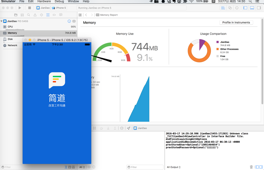The image size is (264, 170).
Task: Toggle the console pane button
Action: (x=261, y=167)
